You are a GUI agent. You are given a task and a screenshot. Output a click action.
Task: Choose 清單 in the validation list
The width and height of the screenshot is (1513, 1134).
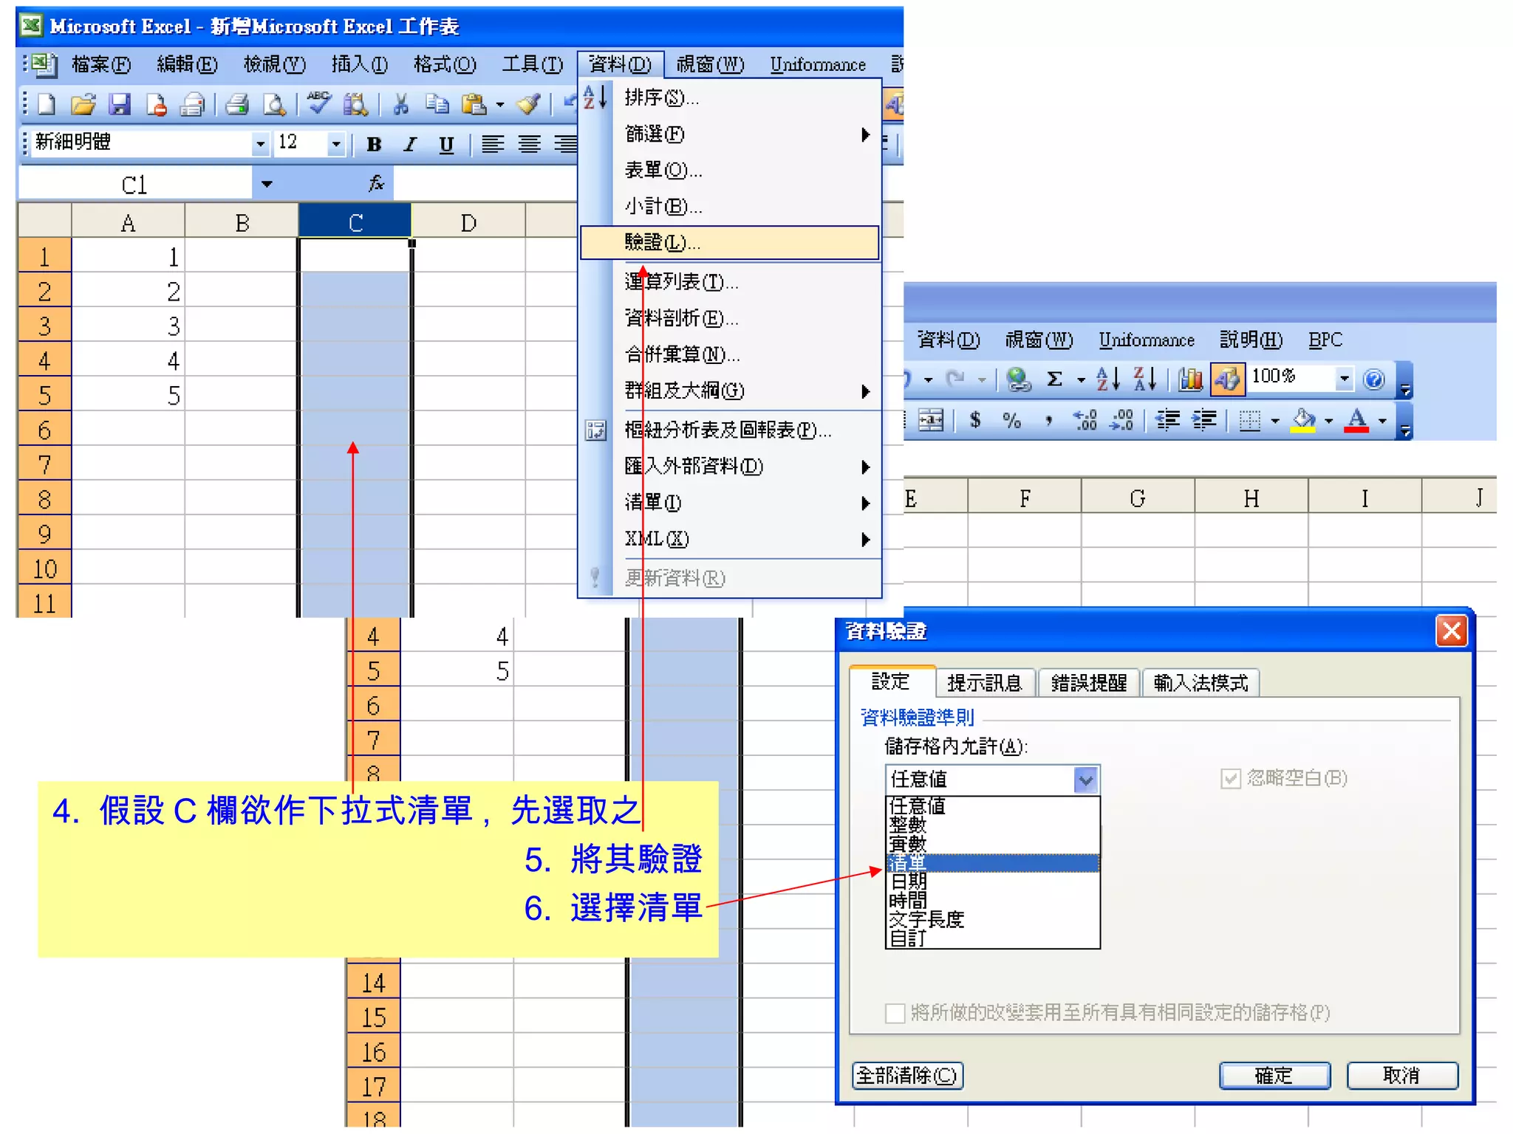pos(909,863)
